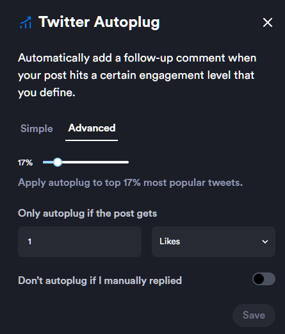Click the Autoplug chart arrow icon
285x334 pixels.
(26, 22)
